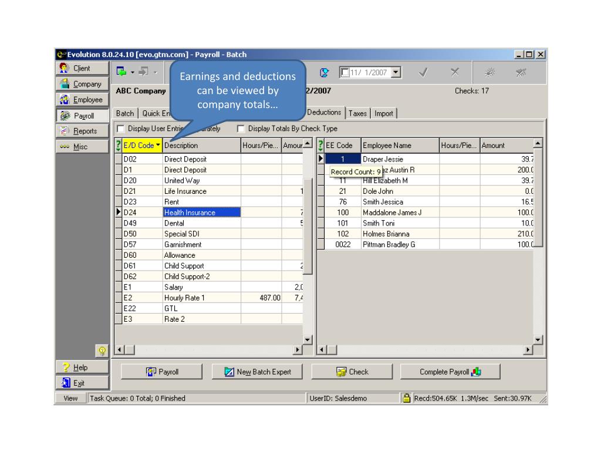Select the Health Insurance row
This screenshot has height=451, width=601.
point(210,213)
